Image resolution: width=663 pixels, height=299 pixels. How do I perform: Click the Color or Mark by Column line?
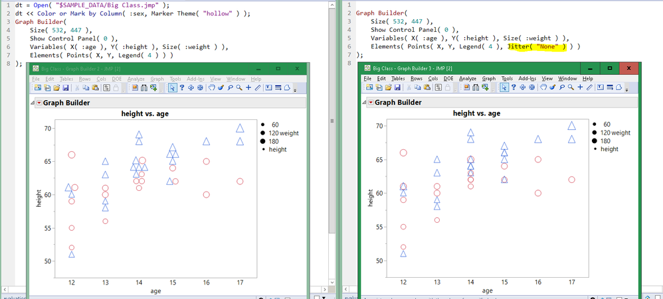click(x=132, y=13)
